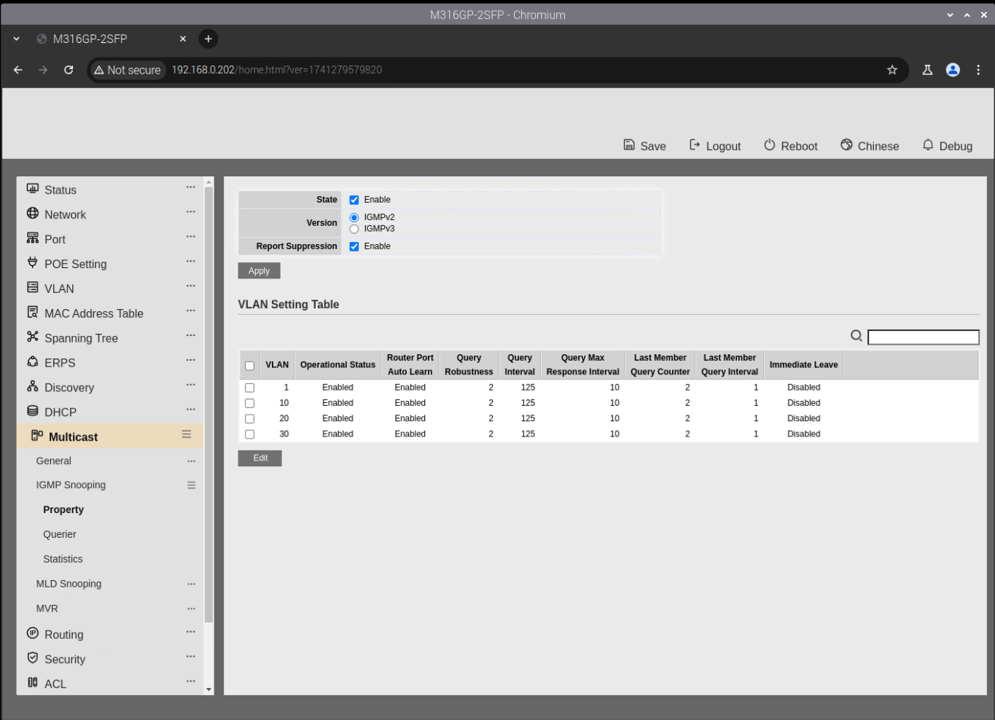Click the ERPS ring icon
Viewport: 995px width, 720px height.
pyautogui.click(x=33, y=361)
